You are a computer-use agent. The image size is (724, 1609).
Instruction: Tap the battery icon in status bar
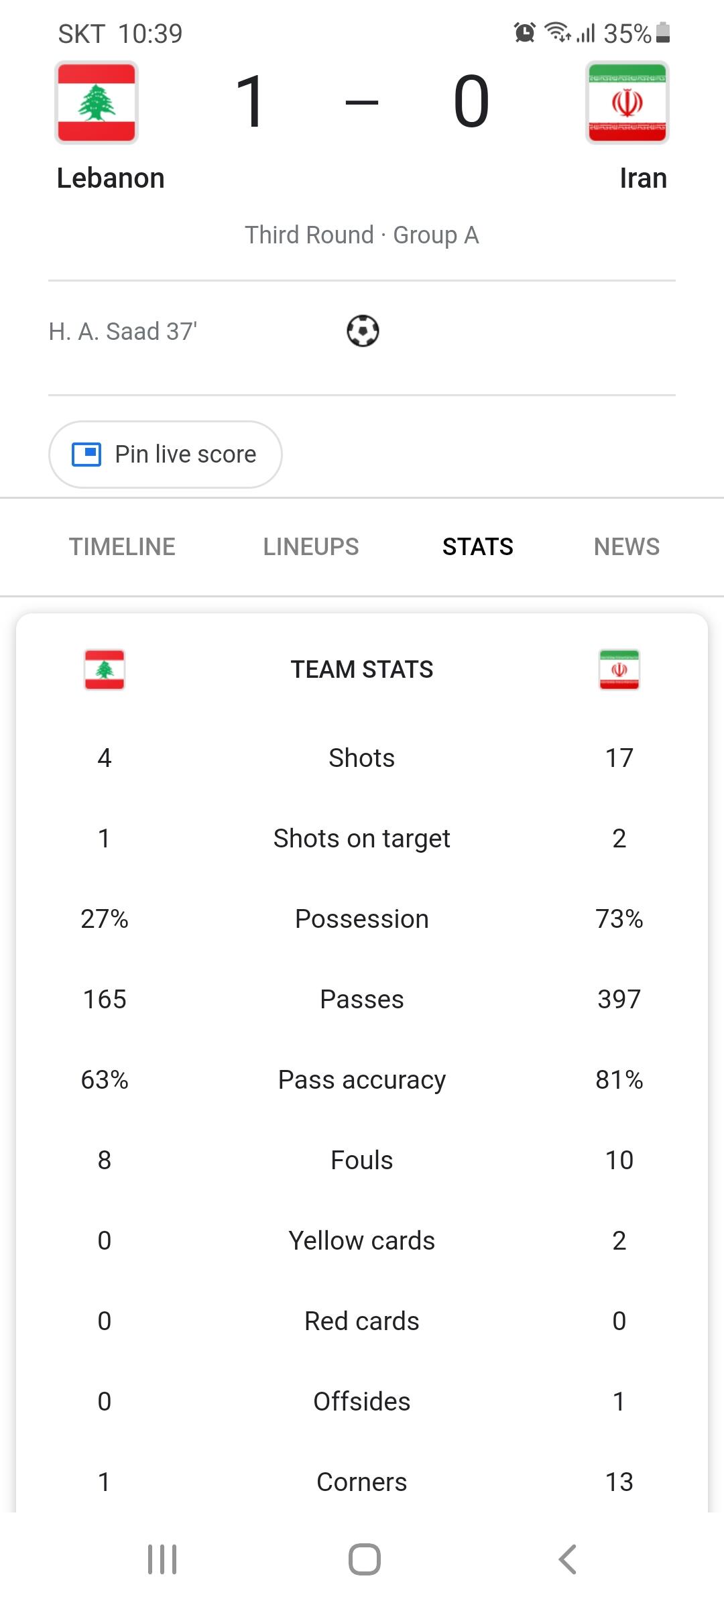pyautogui.click(x=663, y=32)
